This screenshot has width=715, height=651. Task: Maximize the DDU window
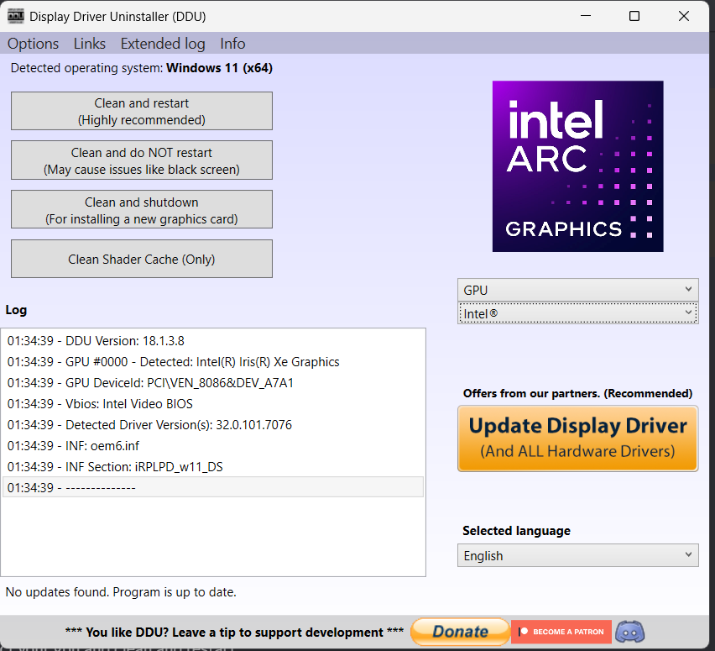tap(634, 16)
